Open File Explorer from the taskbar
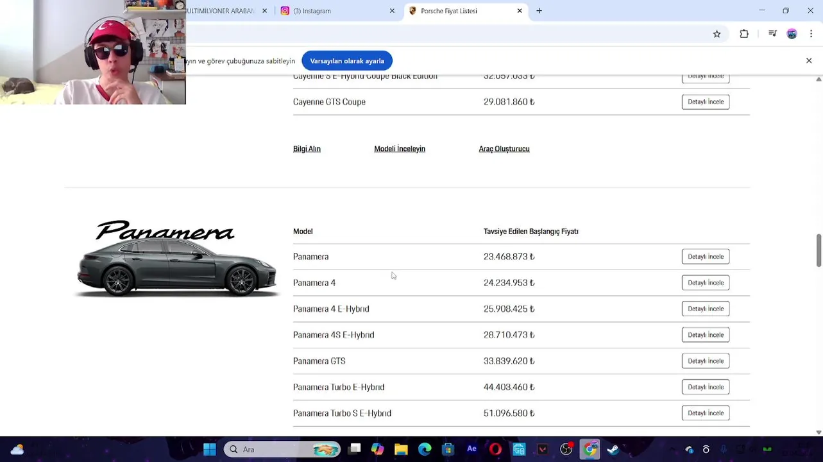The height and width of the screenshot is (462, 823). (x=401, y=450)
